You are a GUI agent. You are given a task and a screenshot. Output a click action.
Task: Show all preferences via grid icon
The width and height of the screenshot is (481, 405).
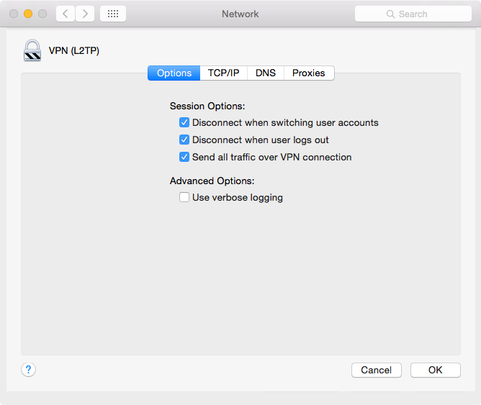point(113,14)
